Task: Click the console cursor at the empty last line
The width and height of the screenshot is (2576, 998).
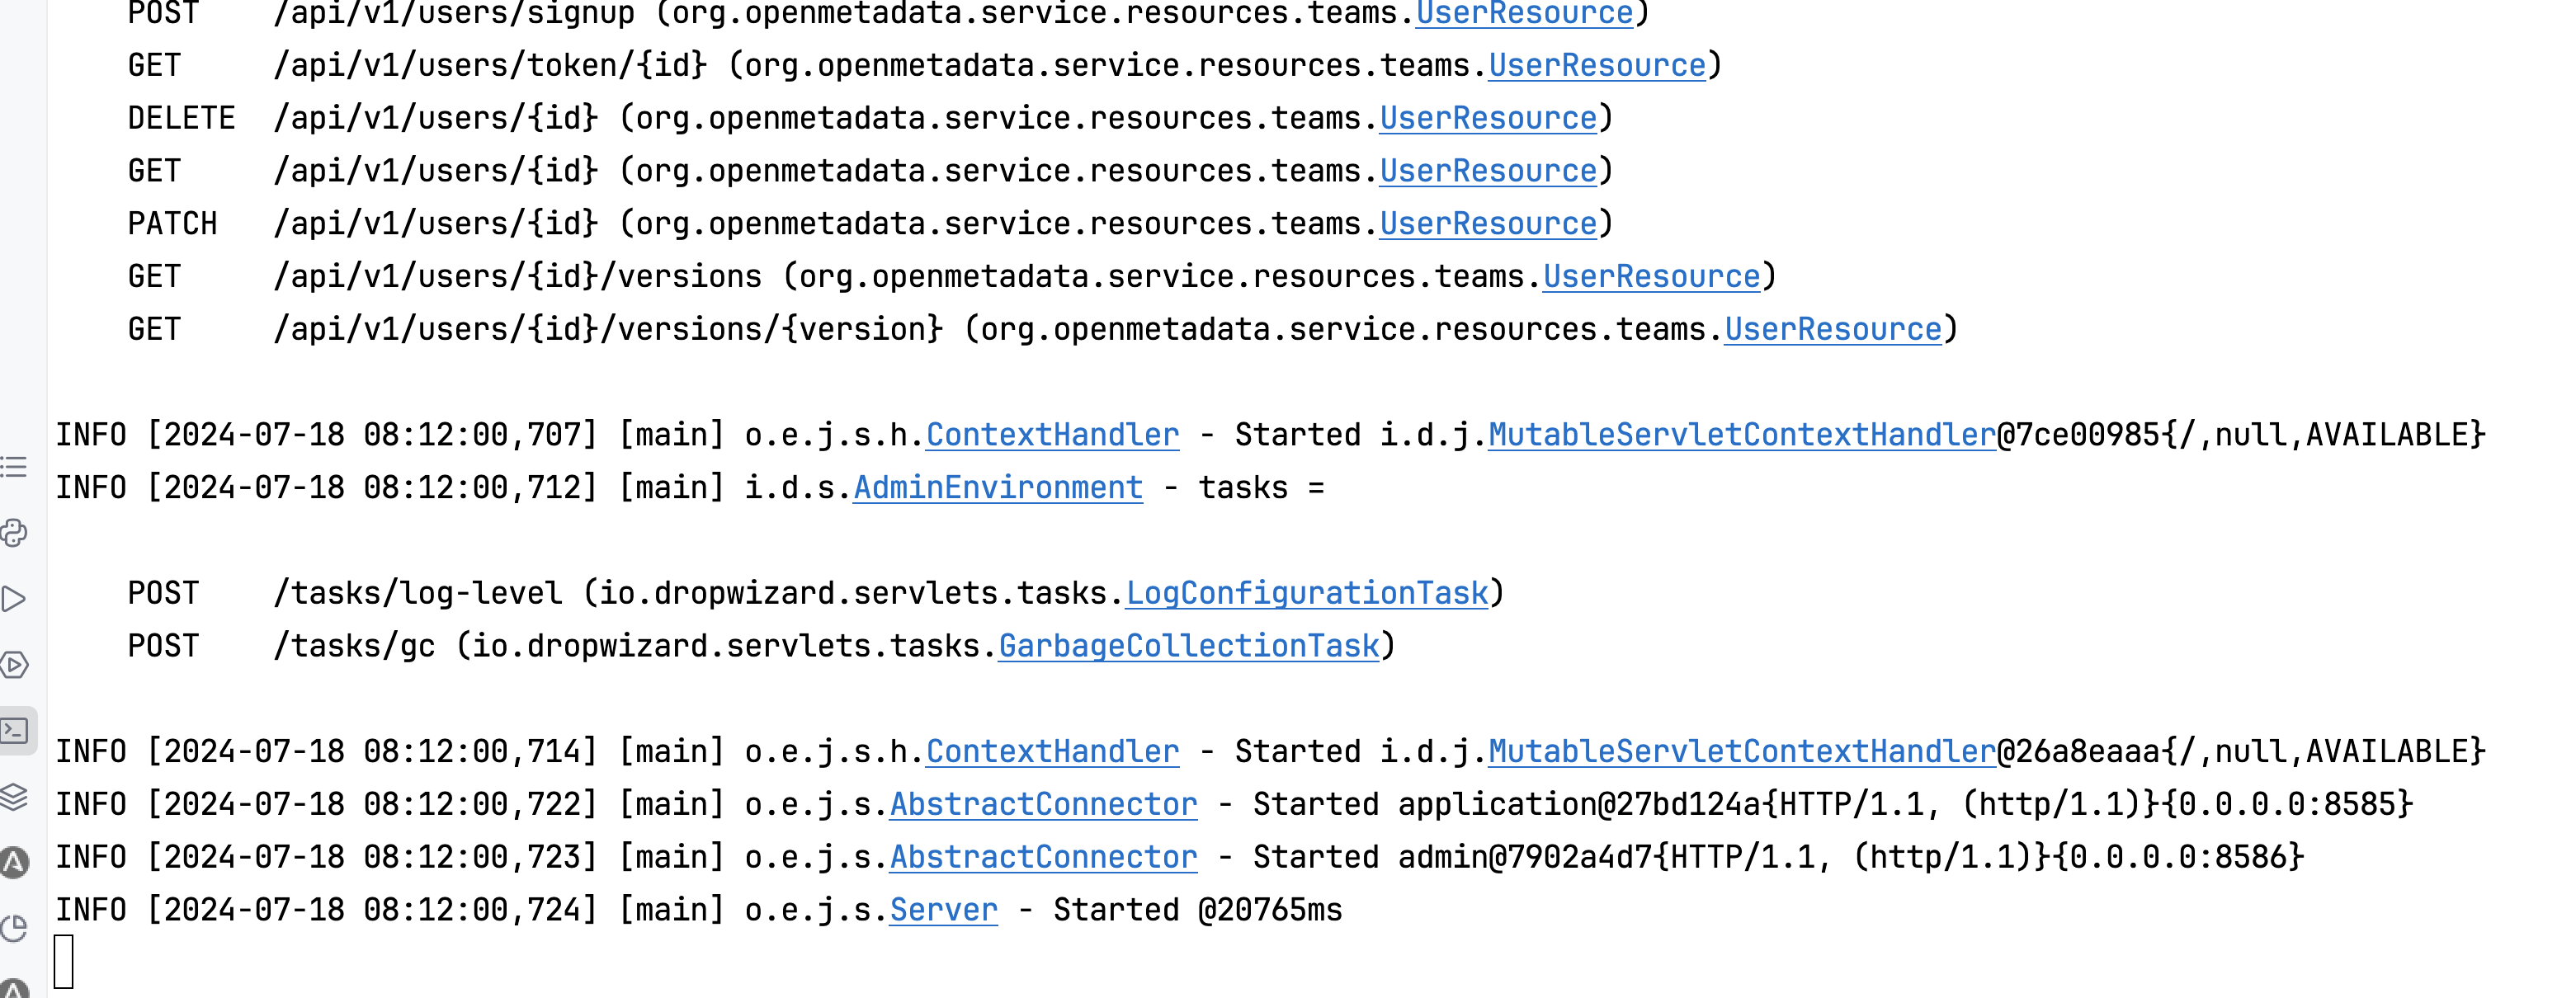Action: 64,962
